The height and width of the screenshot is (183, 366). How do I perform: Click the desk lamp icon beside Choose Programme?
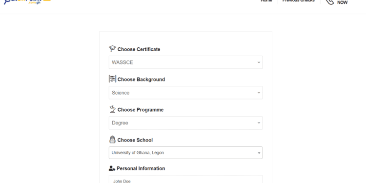(x=112, y=109)
